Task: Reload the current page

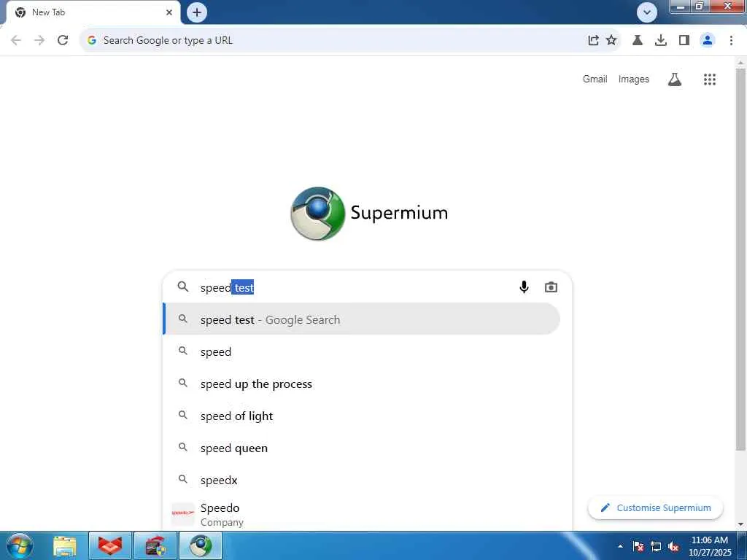Action: pos(63,41)
